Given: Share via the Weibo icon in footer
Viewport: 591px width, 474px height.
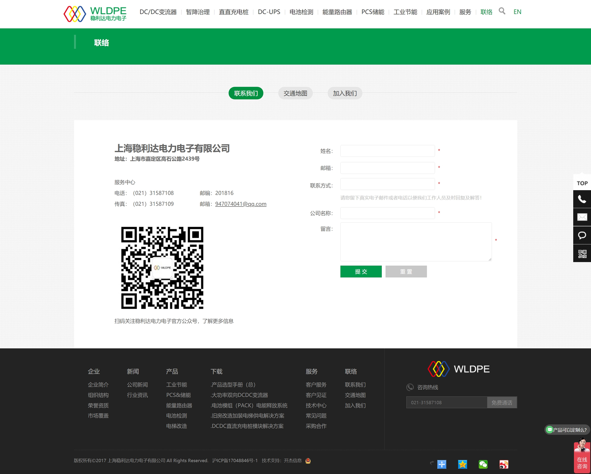Looking at the screenshot, I should [504, 464].
